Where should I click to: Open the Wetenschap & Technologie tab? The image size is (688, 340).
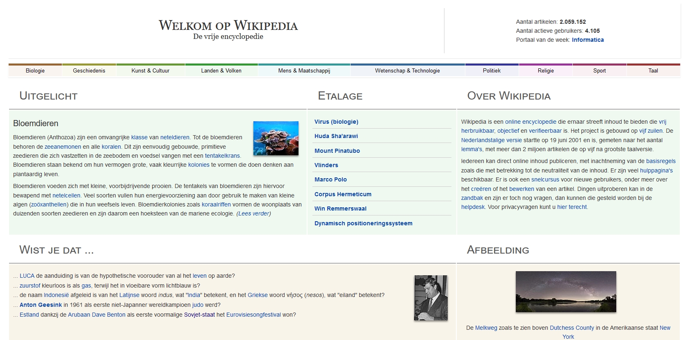tap(408, 70)
